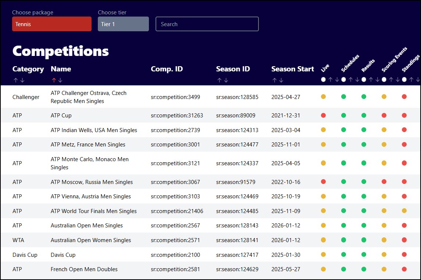Click into the Search field
Image resolution: width=421 pixels, height=280 pixels.
coord(207,24)
